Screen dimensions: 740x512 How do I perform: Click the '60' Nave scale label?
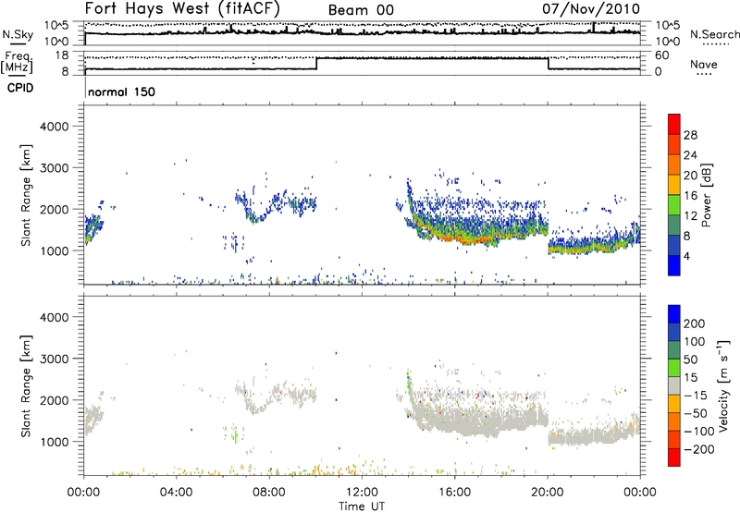pyautogui.click(x=661, y=55)
